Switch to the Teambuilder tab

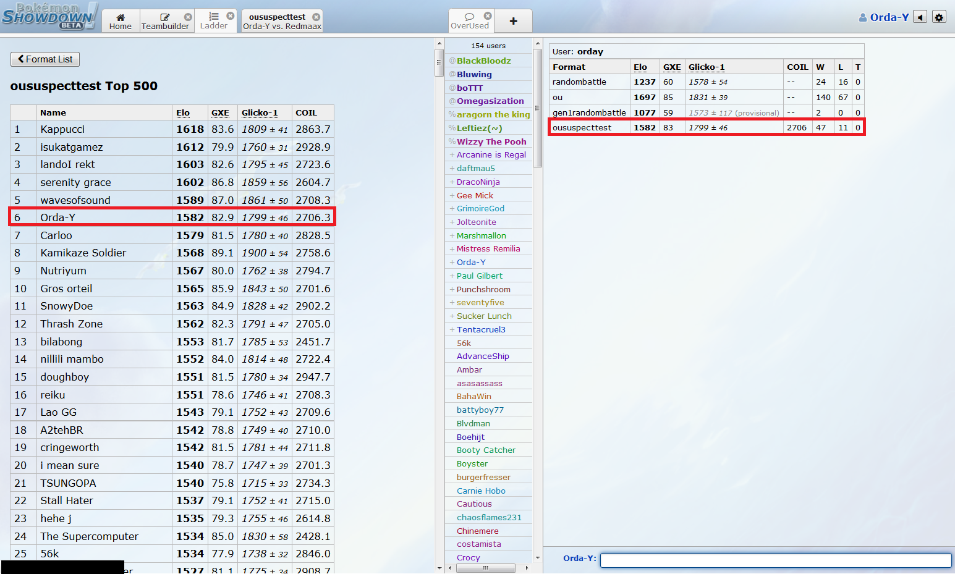[164, 21]
